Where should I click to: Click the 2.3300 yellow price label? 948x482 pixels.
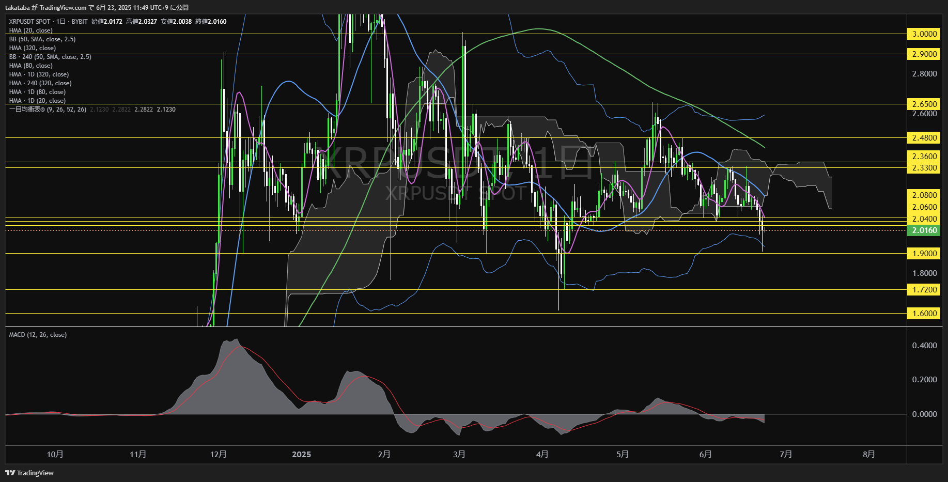pyautogui.click(x=924, y=168)
